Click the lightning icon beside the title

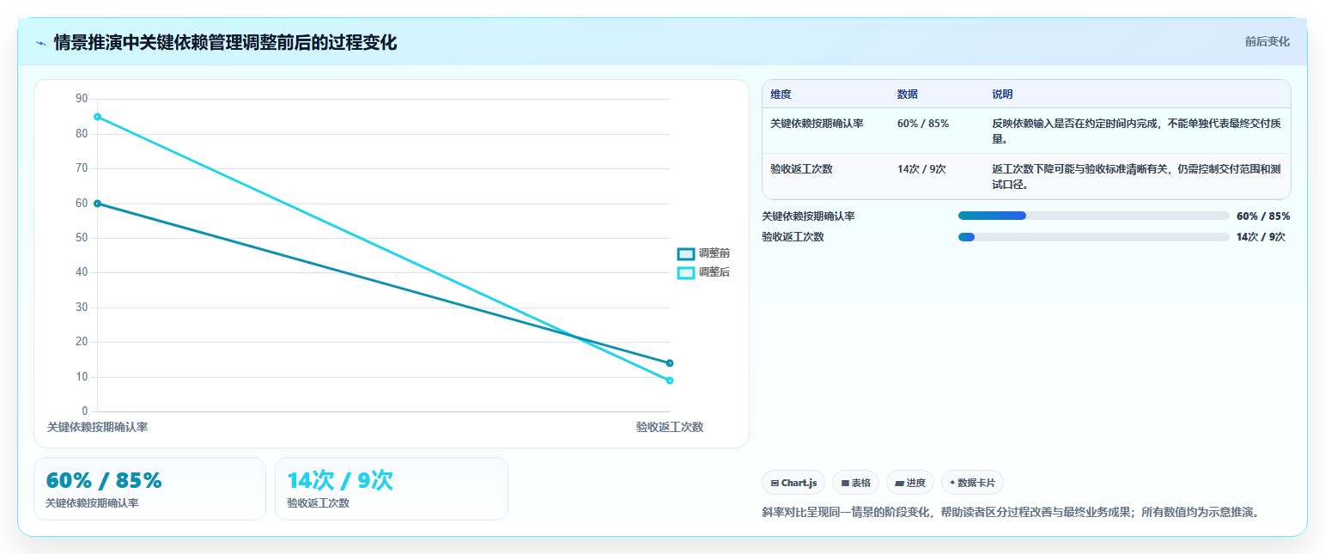(x=41, y=43)
